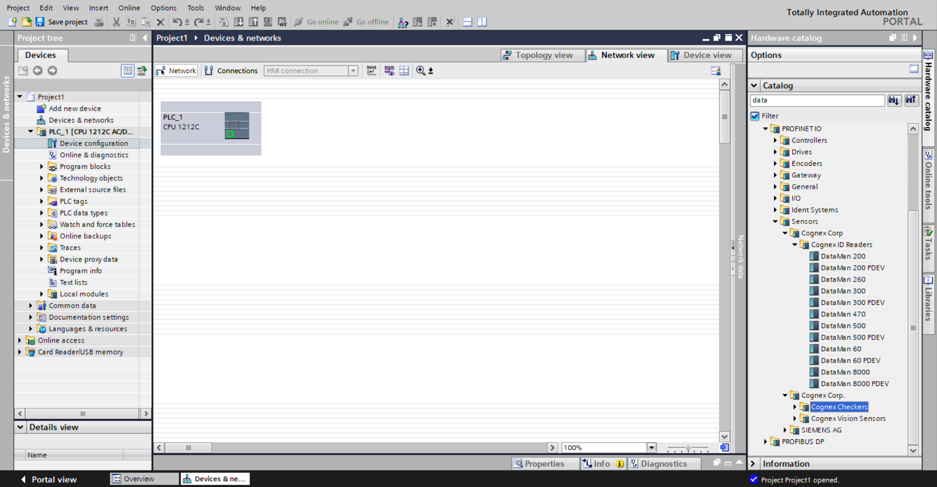Viewport: 937px width, 487px height.
Task: Click the split editor horizontally icon
Action: click(x=467, y=22)
